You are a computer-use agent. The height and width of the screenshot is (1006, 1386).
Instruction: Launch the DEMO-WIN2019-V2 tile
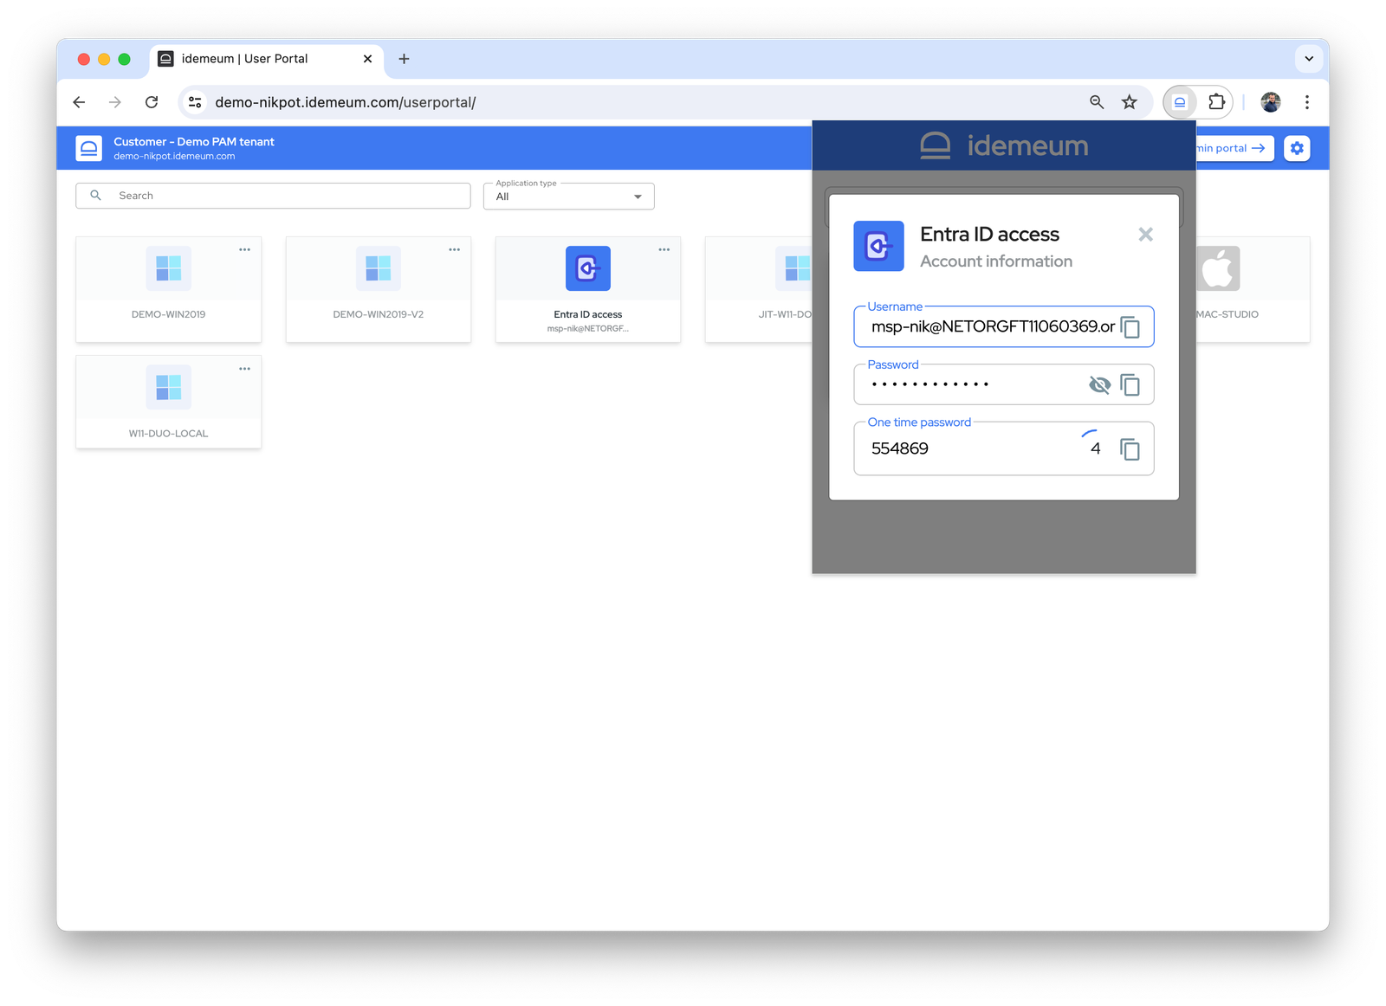point(378,289)
